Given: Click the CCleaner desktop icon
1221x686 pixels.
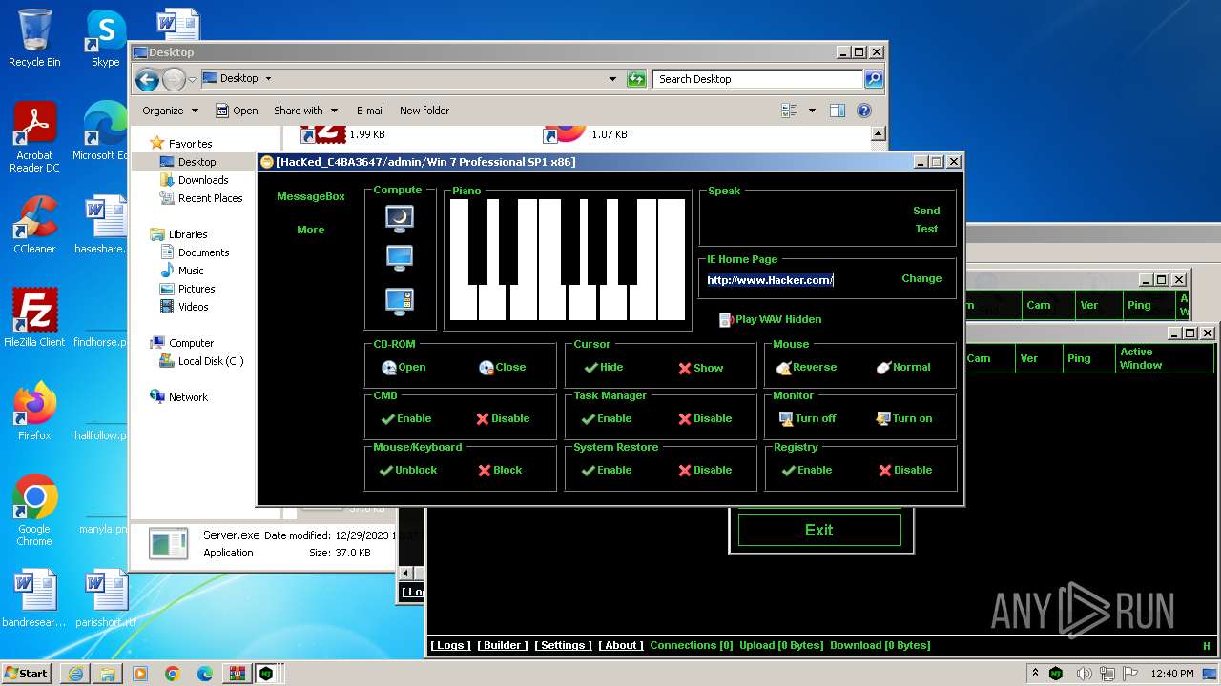Looking at the screenshot, I should 34,225.
